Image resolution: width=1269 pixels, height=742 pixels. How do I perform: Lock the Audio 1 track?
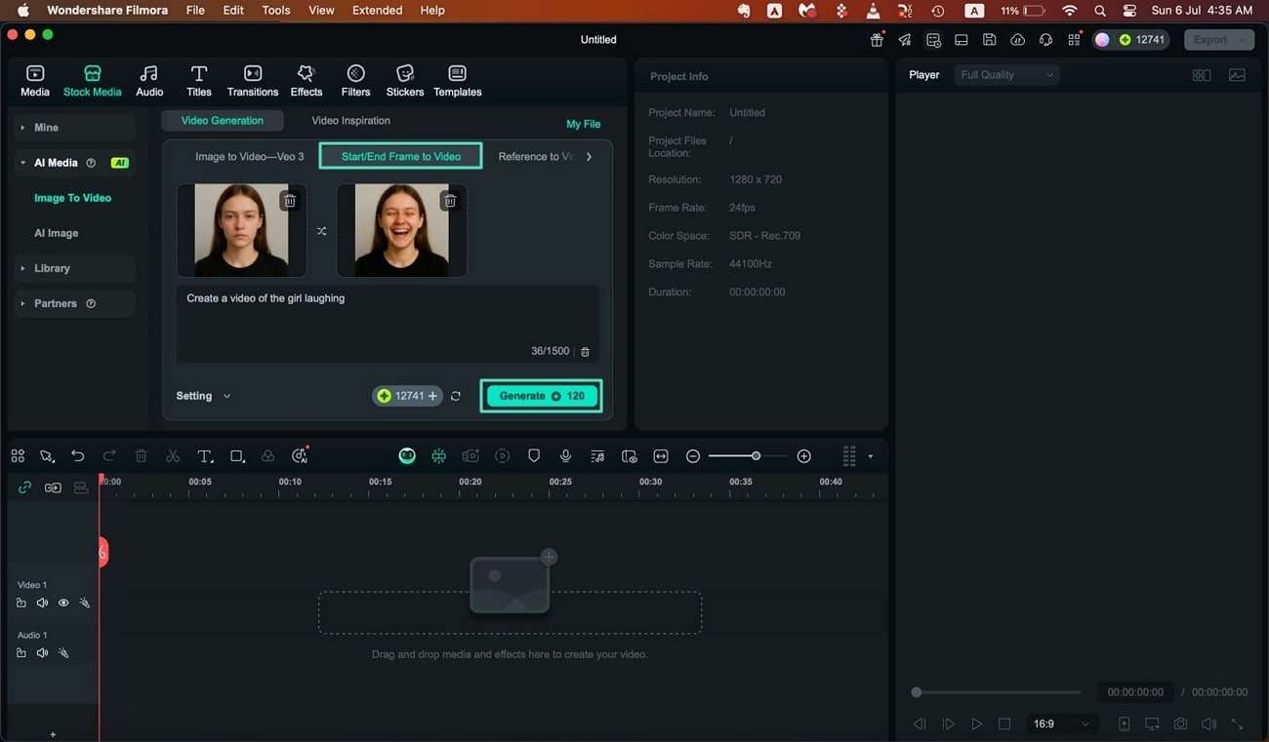pos(21,653)
